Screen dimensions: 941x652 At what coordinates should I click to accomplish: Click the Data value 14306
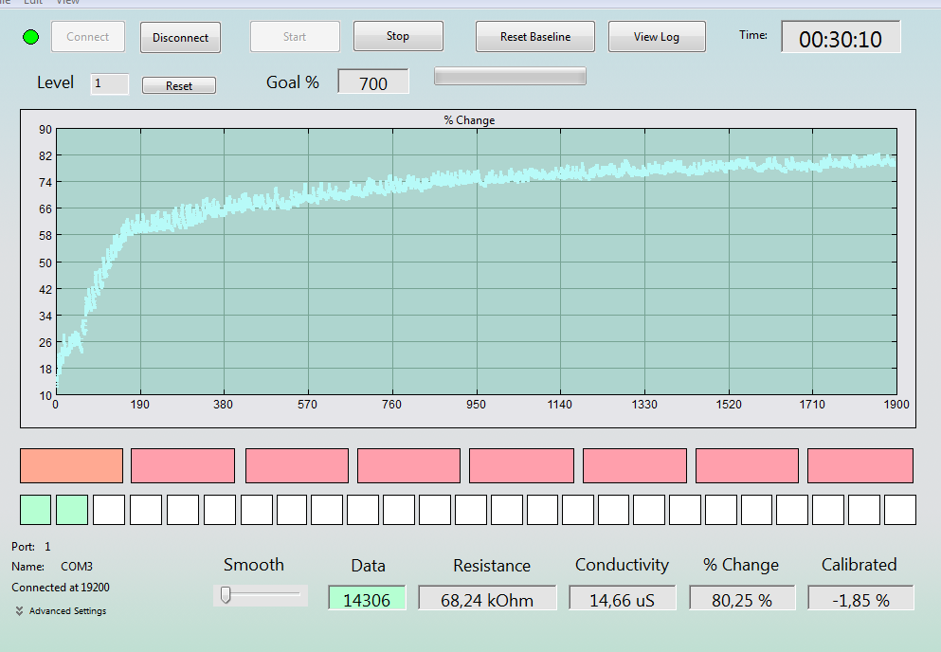(367, 599)
